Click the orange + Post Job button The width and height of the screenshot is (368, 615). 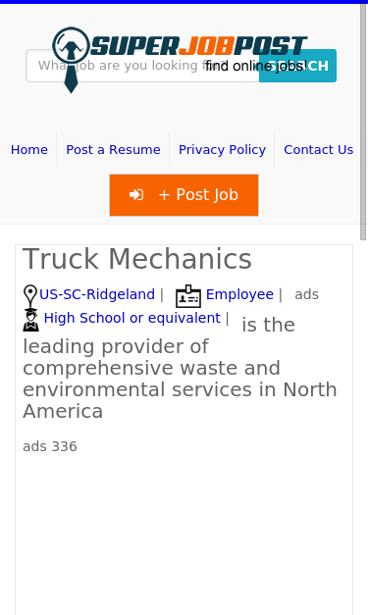184,195
